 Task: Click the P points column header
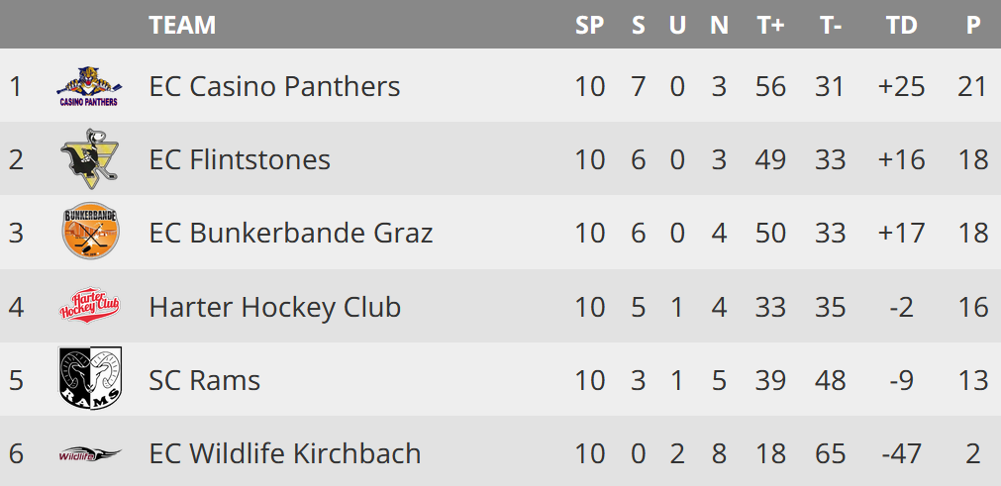973,25
